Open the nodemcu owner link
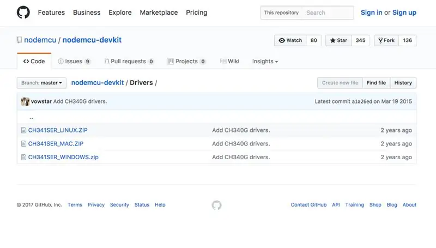This screenshot has height=248, width=436. [40, 40]
